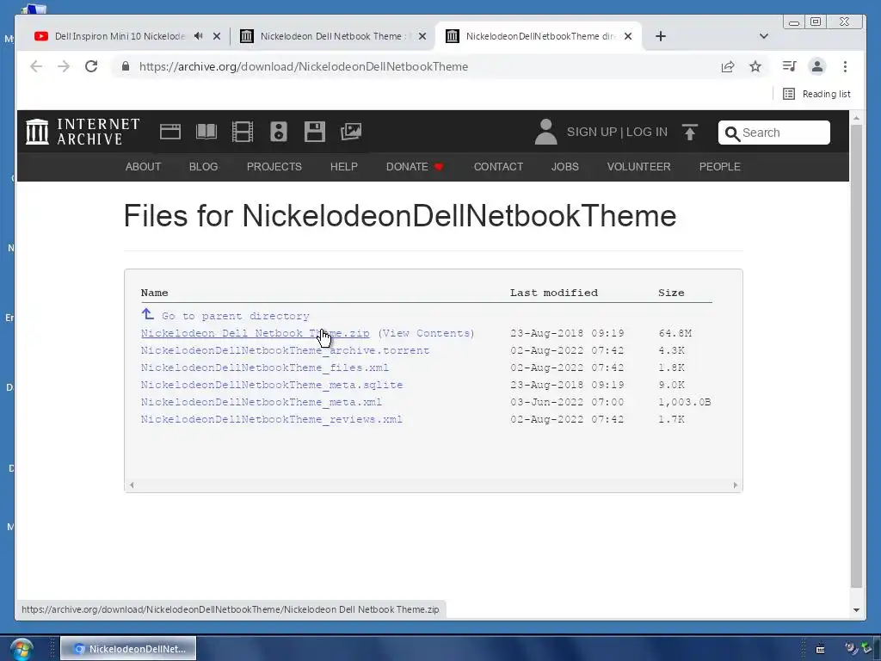The height and width of the screenshot is (661, 881).
Task: Click the SIGN UP link
Action: coord(592,132)
